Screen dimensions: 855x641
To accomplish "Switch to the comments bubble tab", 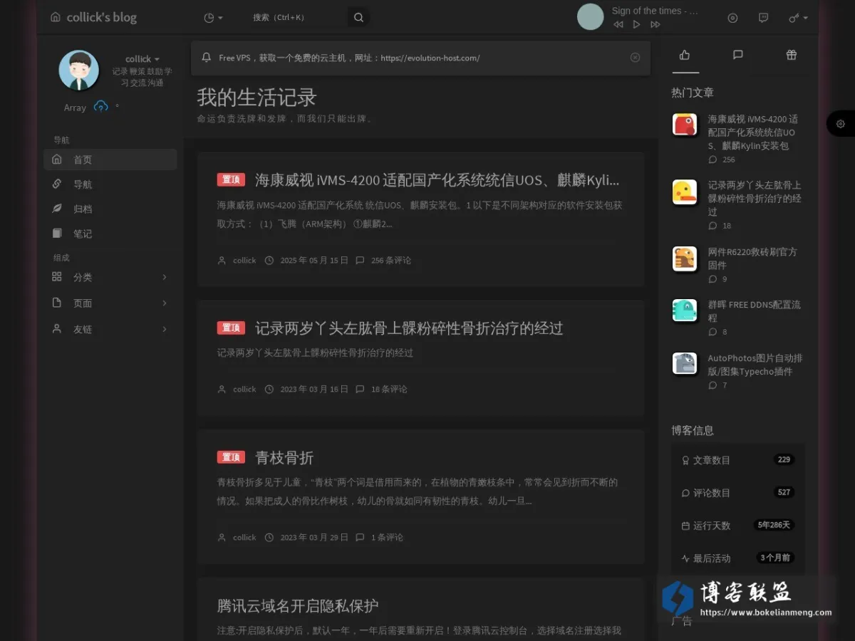I will pyautogui.click(x=738, y=55).
